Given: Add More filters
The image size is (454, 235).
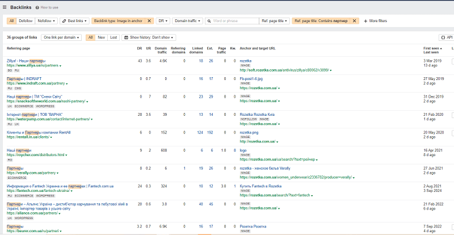Looking at the screenshot, I should [375, 21].
